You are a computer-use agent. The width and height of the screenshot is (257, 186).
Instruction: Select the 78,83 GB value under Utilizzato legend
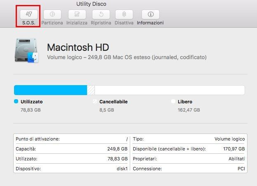[x=31, y=110]
